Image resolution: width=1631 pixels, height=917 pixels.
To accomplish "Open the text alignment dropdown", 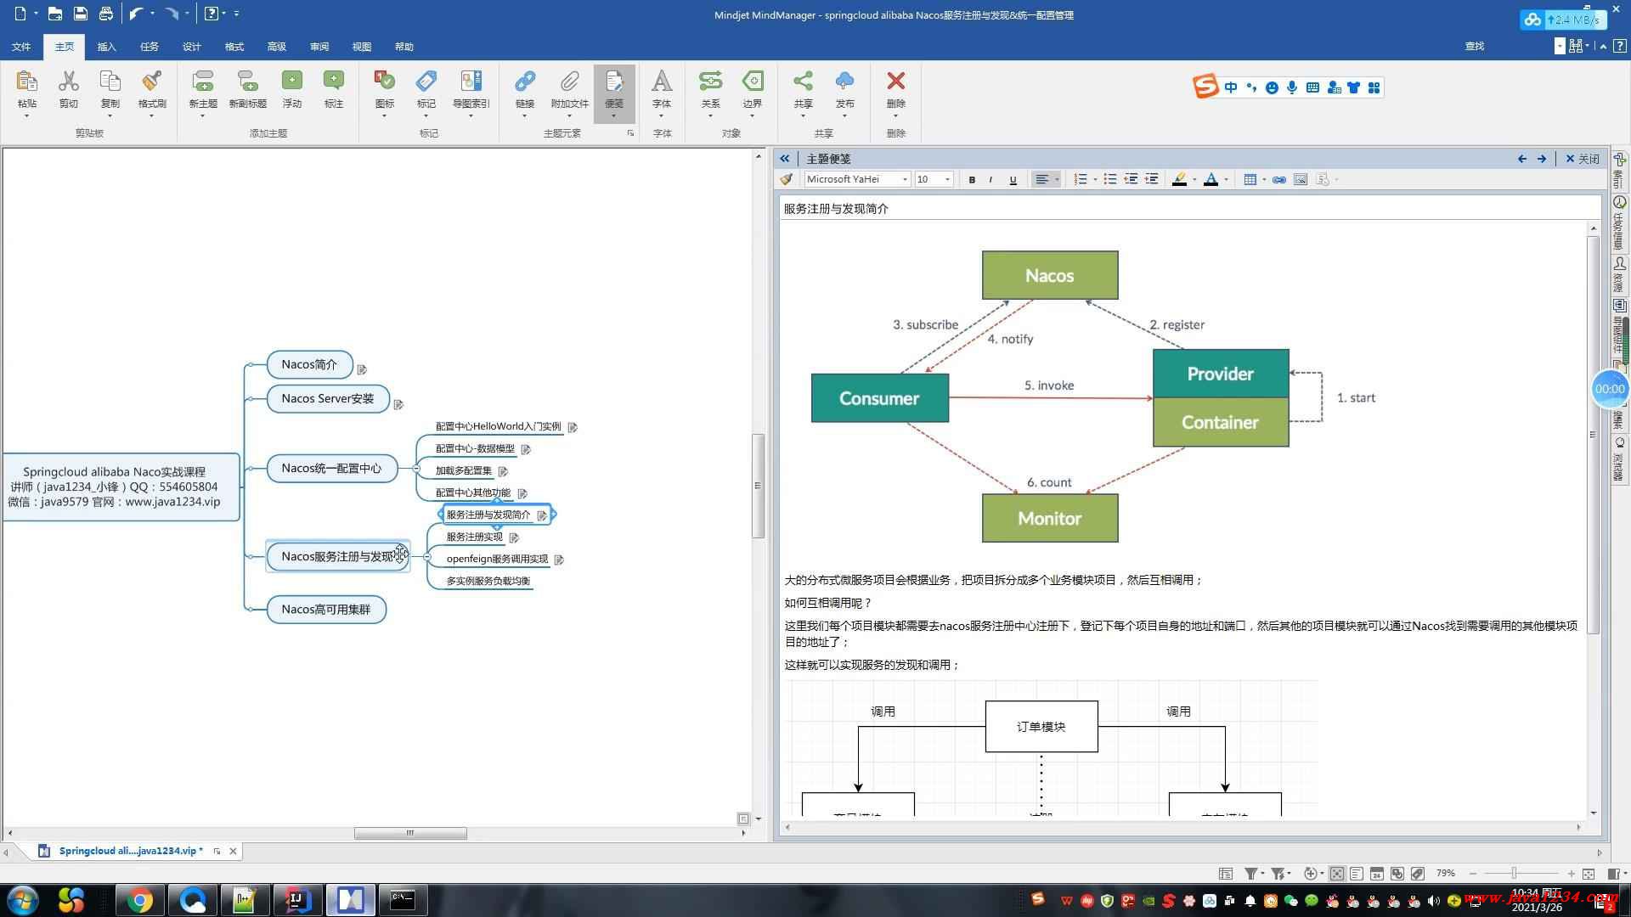I will 1057,179.
